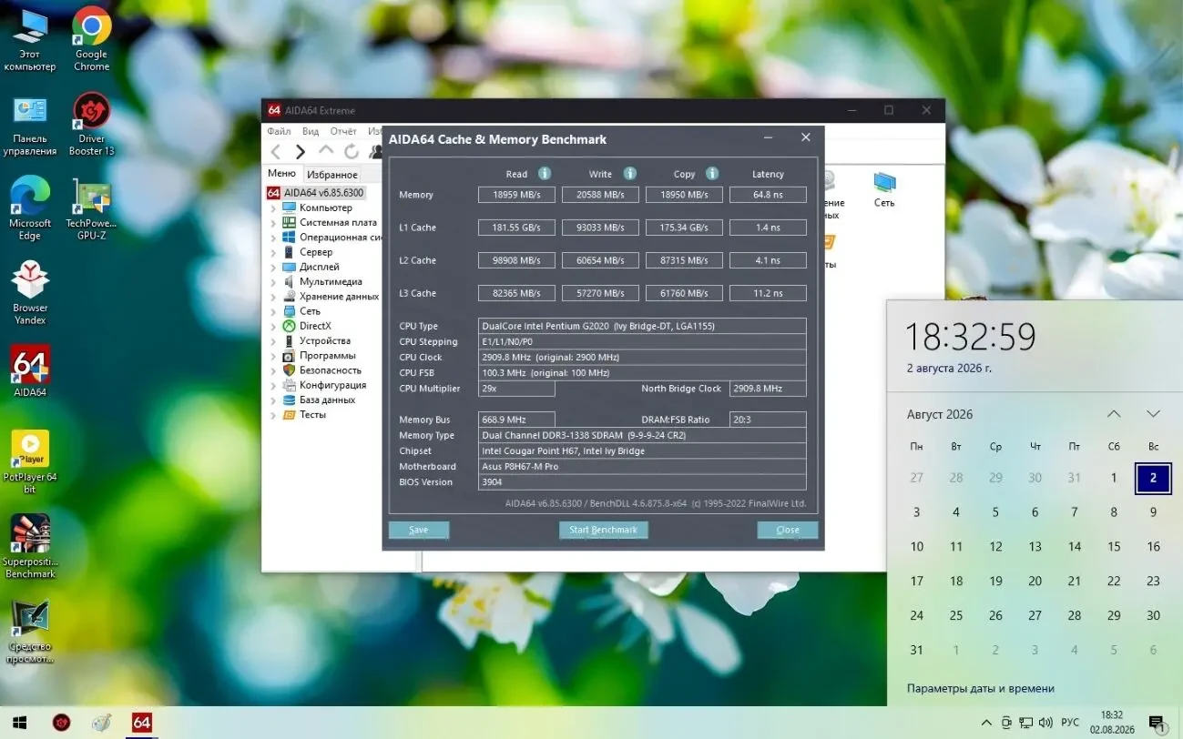
Task: Open the taskbar volume icon
Action: tap(1045, 723)
